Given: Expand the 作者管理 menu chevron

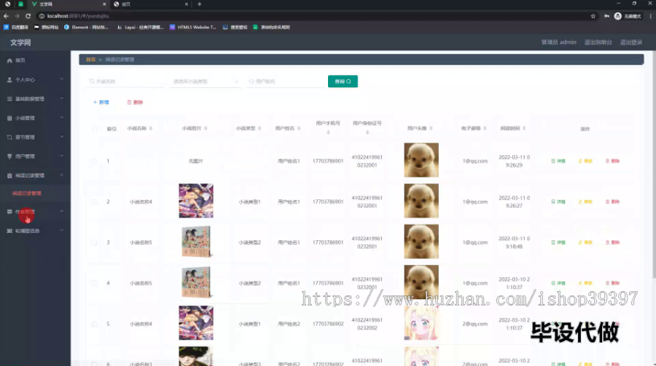Looking at the screenshot, I should [x=61, y=212].
